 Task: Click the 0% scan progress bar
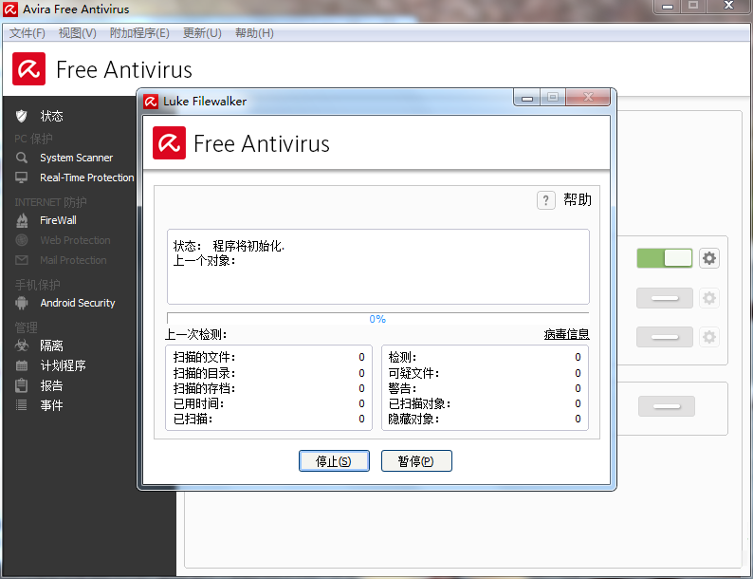378,318
